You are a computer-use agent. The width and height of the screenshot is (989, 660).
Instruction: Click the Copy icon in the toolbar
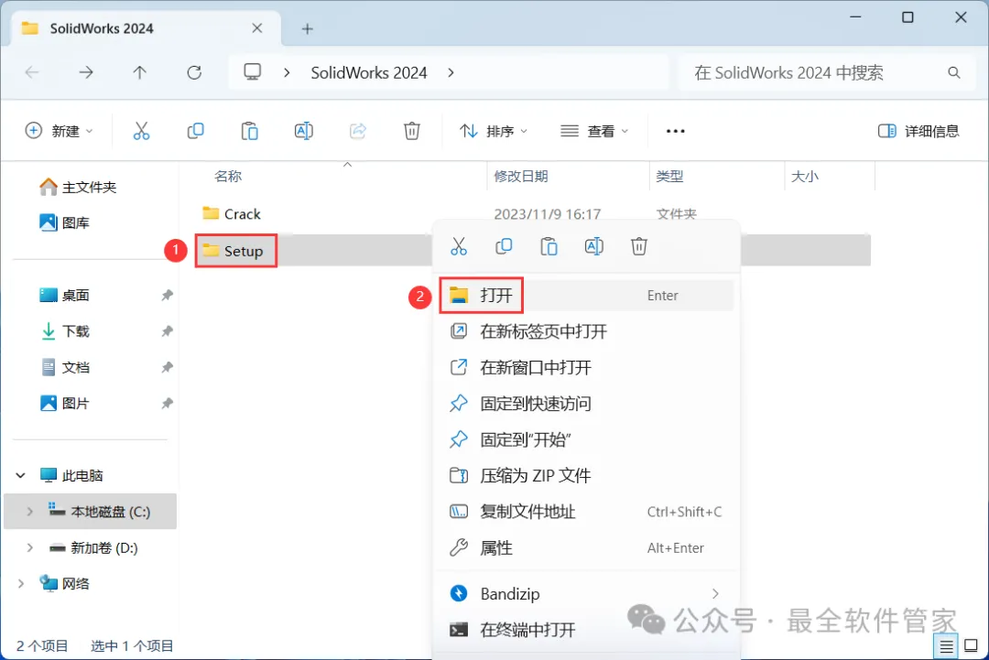point(196,131)
